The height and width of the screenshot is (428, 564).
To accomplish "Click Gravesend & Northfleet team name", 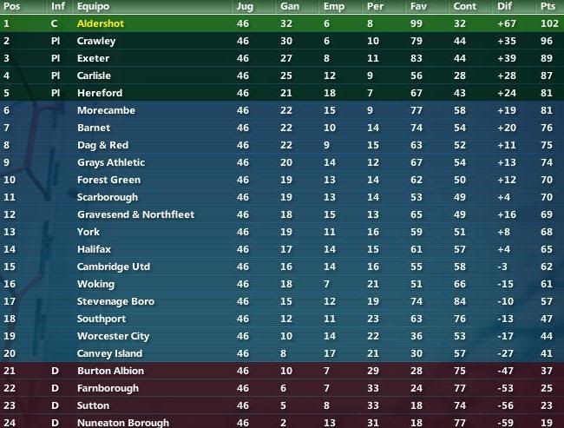I will click(x=135, y=214).
